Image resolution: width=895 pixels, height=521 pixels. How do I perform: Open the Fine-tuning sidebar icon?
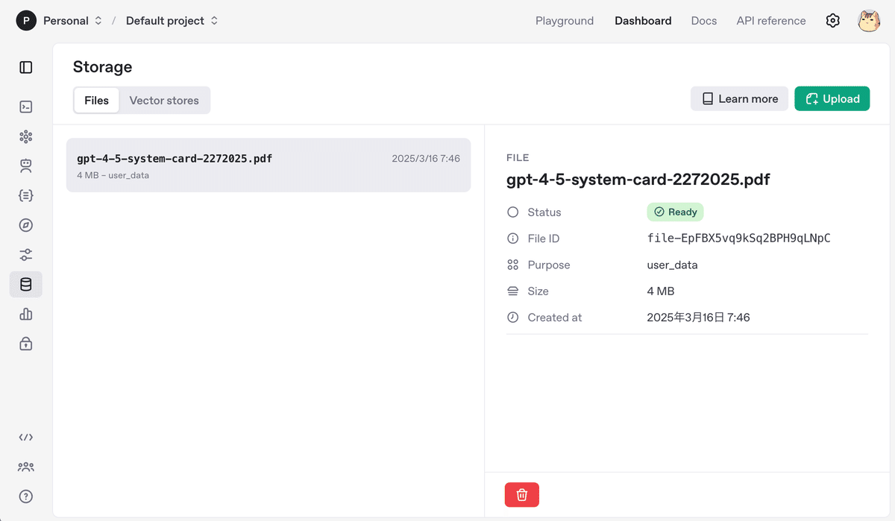(25, 254)
